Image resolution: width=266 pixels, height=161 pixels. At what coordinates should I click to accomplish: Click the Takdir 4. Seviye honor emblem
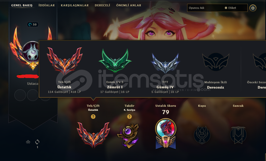128,136
